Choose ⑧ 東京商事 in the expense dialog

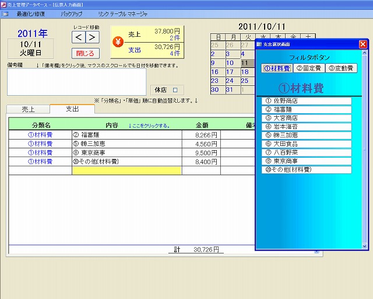click(307, 161)
